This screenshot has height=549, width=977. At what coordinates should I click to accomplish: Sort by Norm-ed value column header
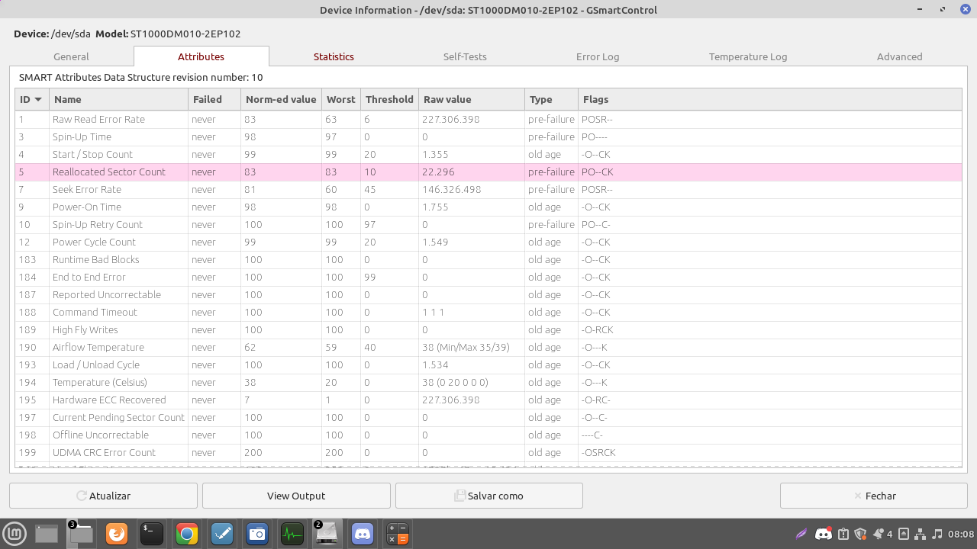pyautogui.click(x=281, y=99)
